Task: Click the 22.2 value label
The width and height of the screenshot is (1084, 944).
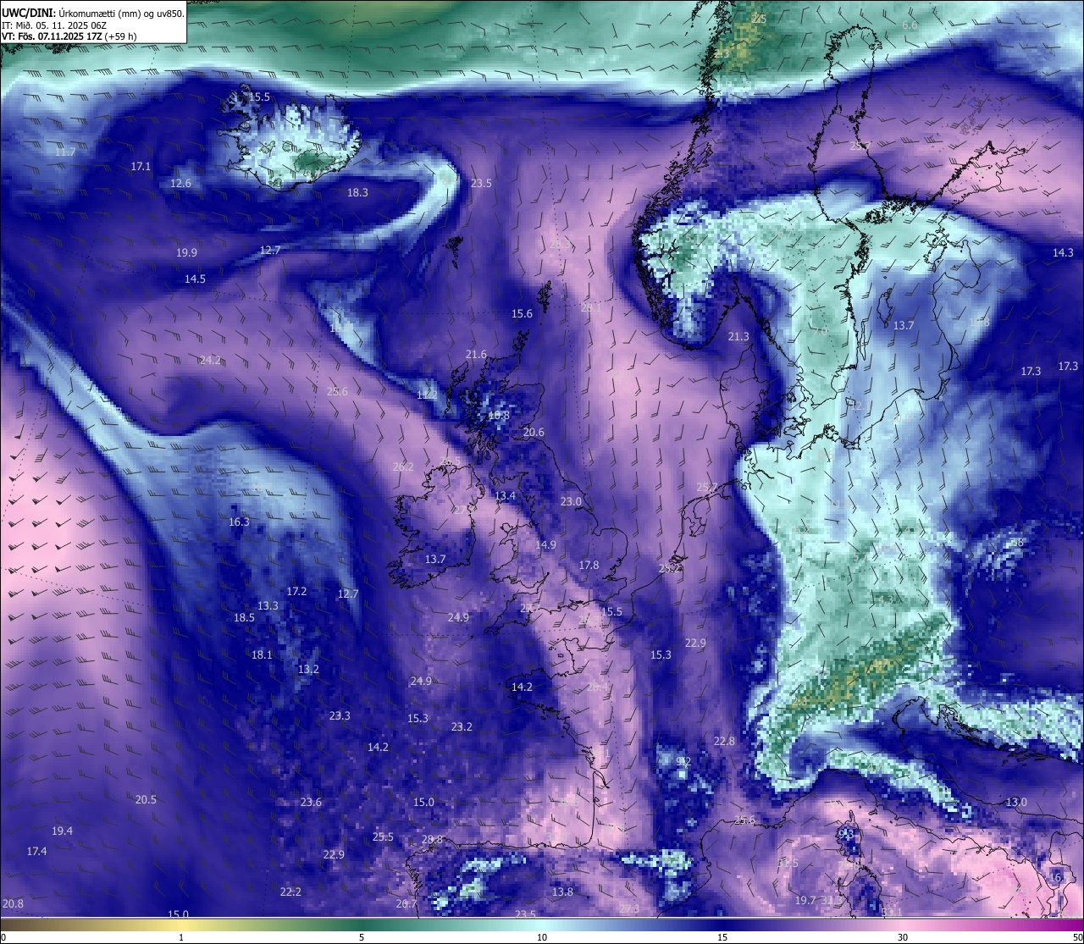Action: tap(290, 892)
